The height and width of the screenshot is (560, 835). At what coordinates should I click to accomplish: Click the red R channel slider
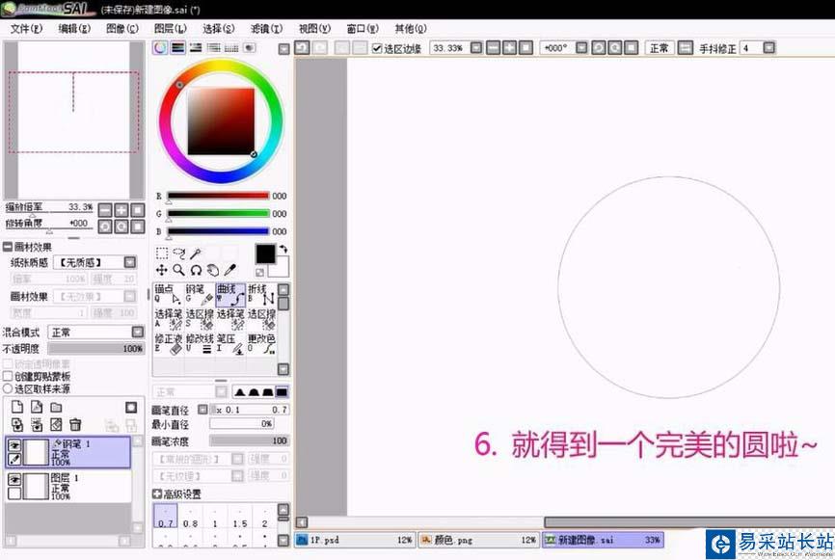(218, 196)
